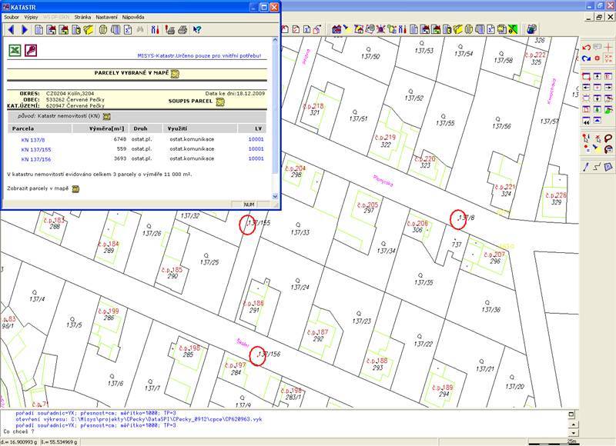Open LV 10001 link in the KN 137/156 row

pyautogui.click(x=256, y=159)
